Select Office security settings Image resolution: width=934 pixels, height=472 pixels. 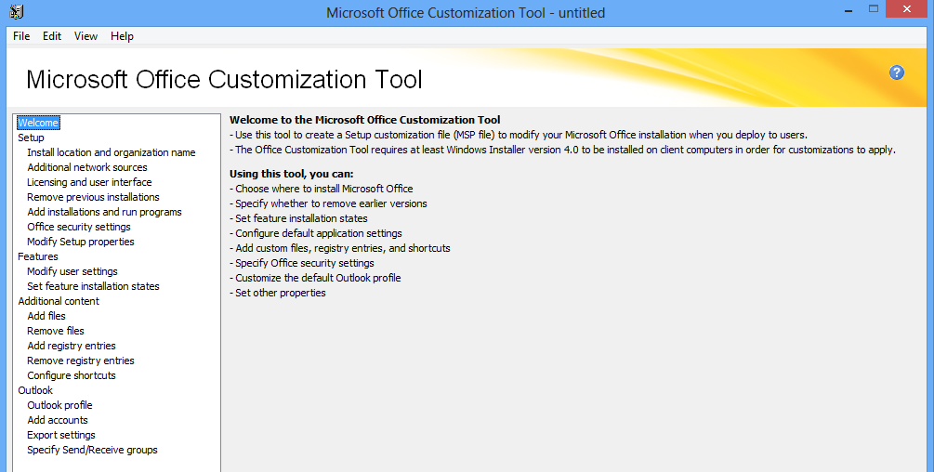79,227
